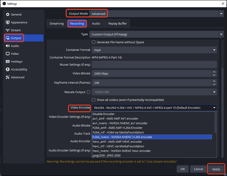Toggle the Rescale Output checkbox
The height and width of the screenshot is (176, 227).
89,92
